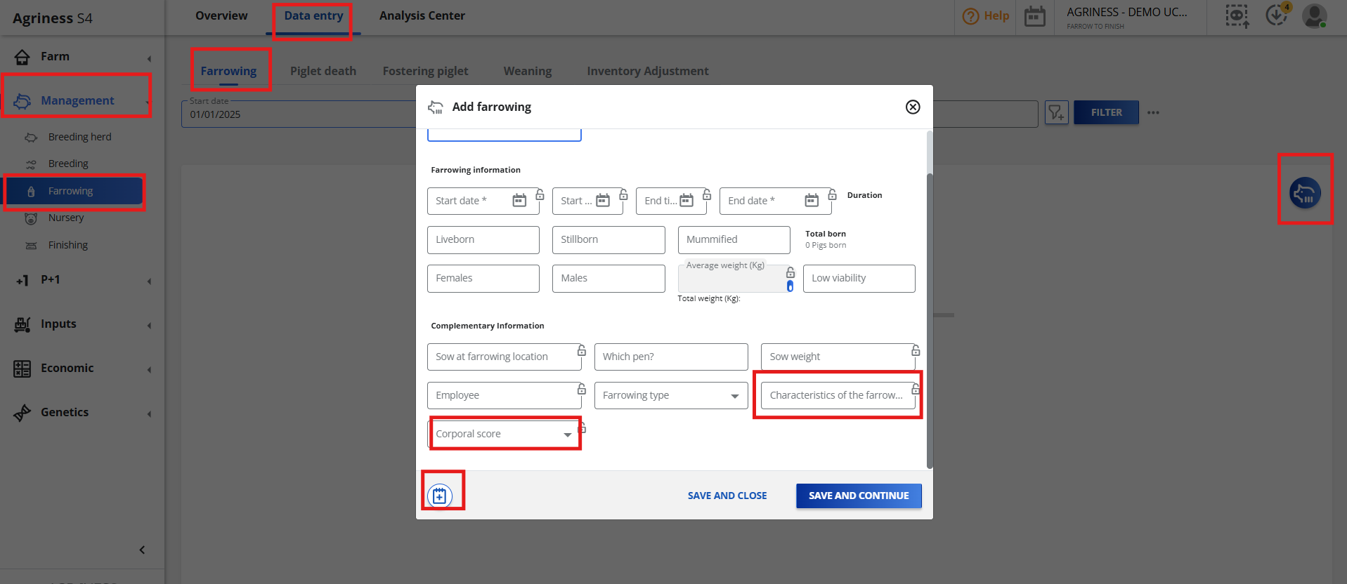The height and width of the screenshot is (584, 1347).
Task: Open calendar picker in End date field
Action: pyautogui.click(x=812, y=201)
